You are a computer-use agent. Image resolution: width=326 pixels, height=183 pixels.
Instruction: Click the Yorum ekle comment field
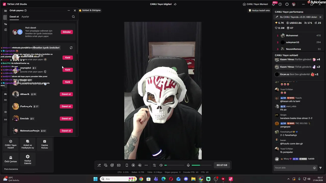pos(293,168)
